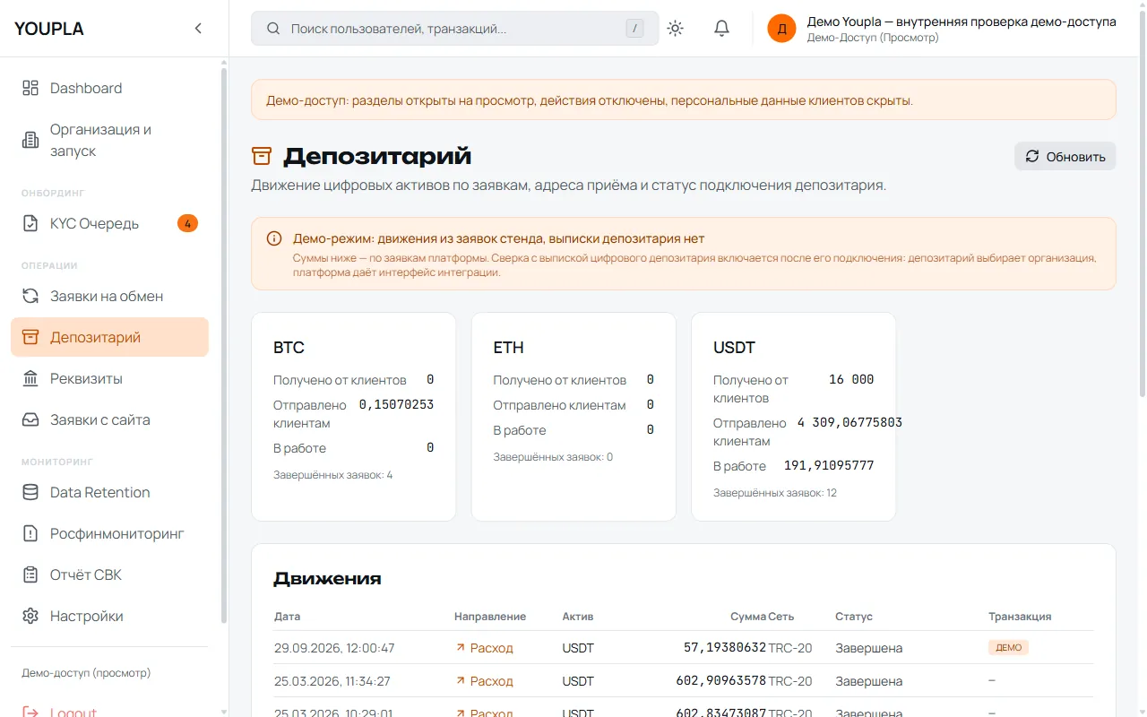Click the Сумма column header
Screen dimensions: 1147x717
click(748, 617)
